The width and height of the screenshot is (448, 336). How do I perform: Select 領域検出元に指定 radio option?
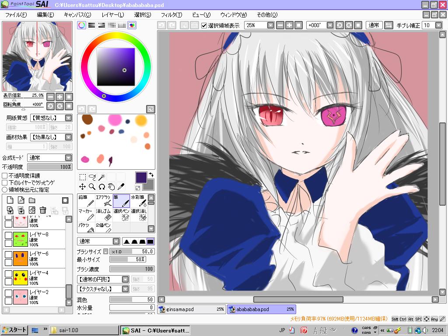(4, 190)
